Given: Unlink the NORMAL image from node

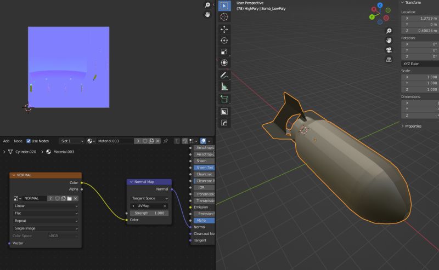Looking at the screenshot, I should point(75,198).
